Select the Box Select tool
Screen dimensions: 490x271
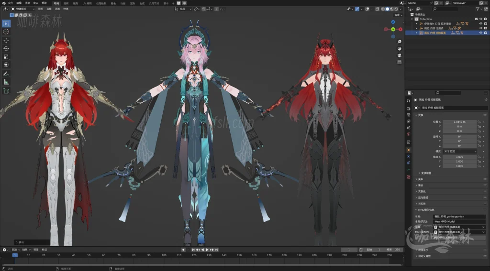pyautogui.click(x=6, y=23)
